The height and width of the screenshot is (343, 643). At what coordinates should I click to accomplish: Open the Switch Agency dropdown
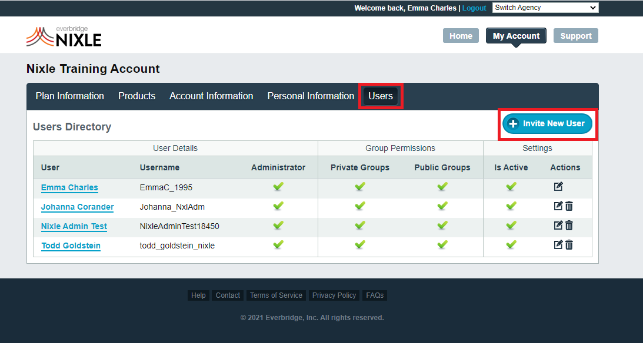tap(545, 8)
